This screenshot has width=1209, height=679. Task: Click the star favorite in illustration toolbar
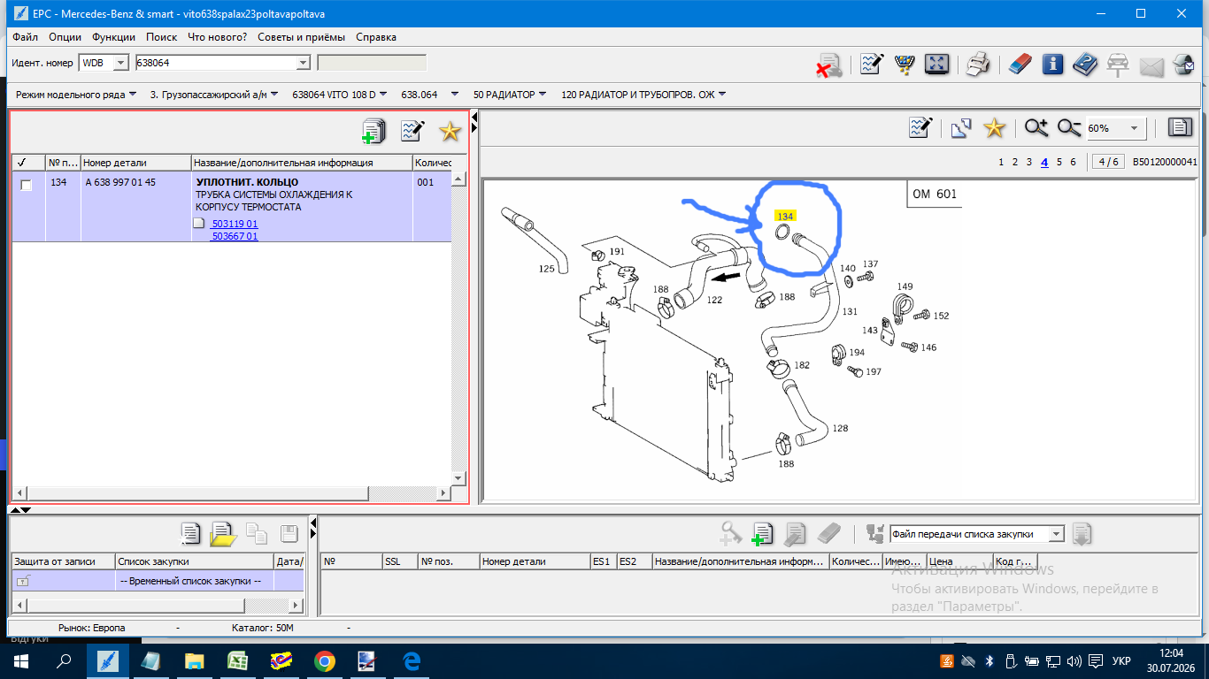coord(995,128)
